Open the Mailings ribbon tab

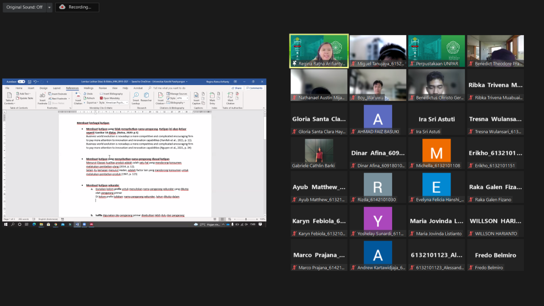(x=88, y=88)
